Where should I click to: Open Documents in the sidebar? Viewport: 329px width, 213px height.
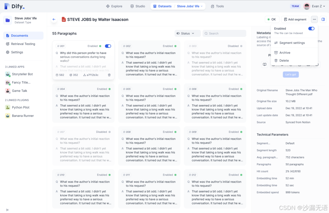coord(23,35)
